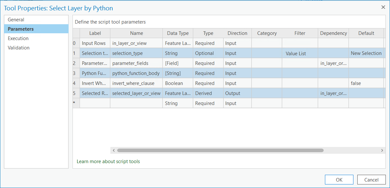The image size is (390, 188).
Task: Click the right scrollbar arrow
Action: tap(382, 150)
